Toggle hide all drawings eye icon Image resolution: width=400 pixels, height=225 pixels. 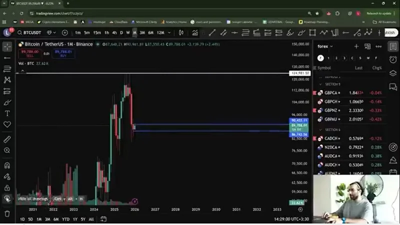pos(7,198)
